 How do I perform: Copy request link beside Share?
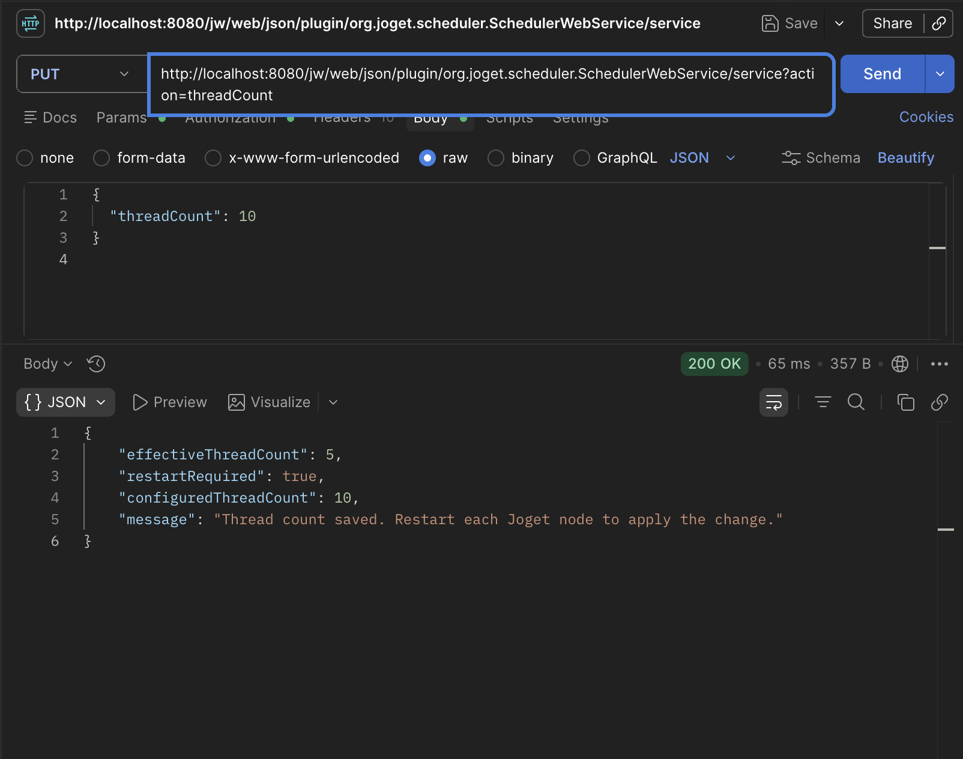(x=939, y=23)
